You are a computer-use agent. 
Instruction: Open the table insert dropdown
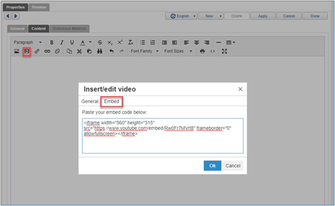tap(230, 43)
